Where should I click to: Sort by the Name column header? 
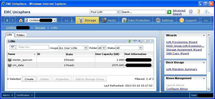(x=22, y=54)
